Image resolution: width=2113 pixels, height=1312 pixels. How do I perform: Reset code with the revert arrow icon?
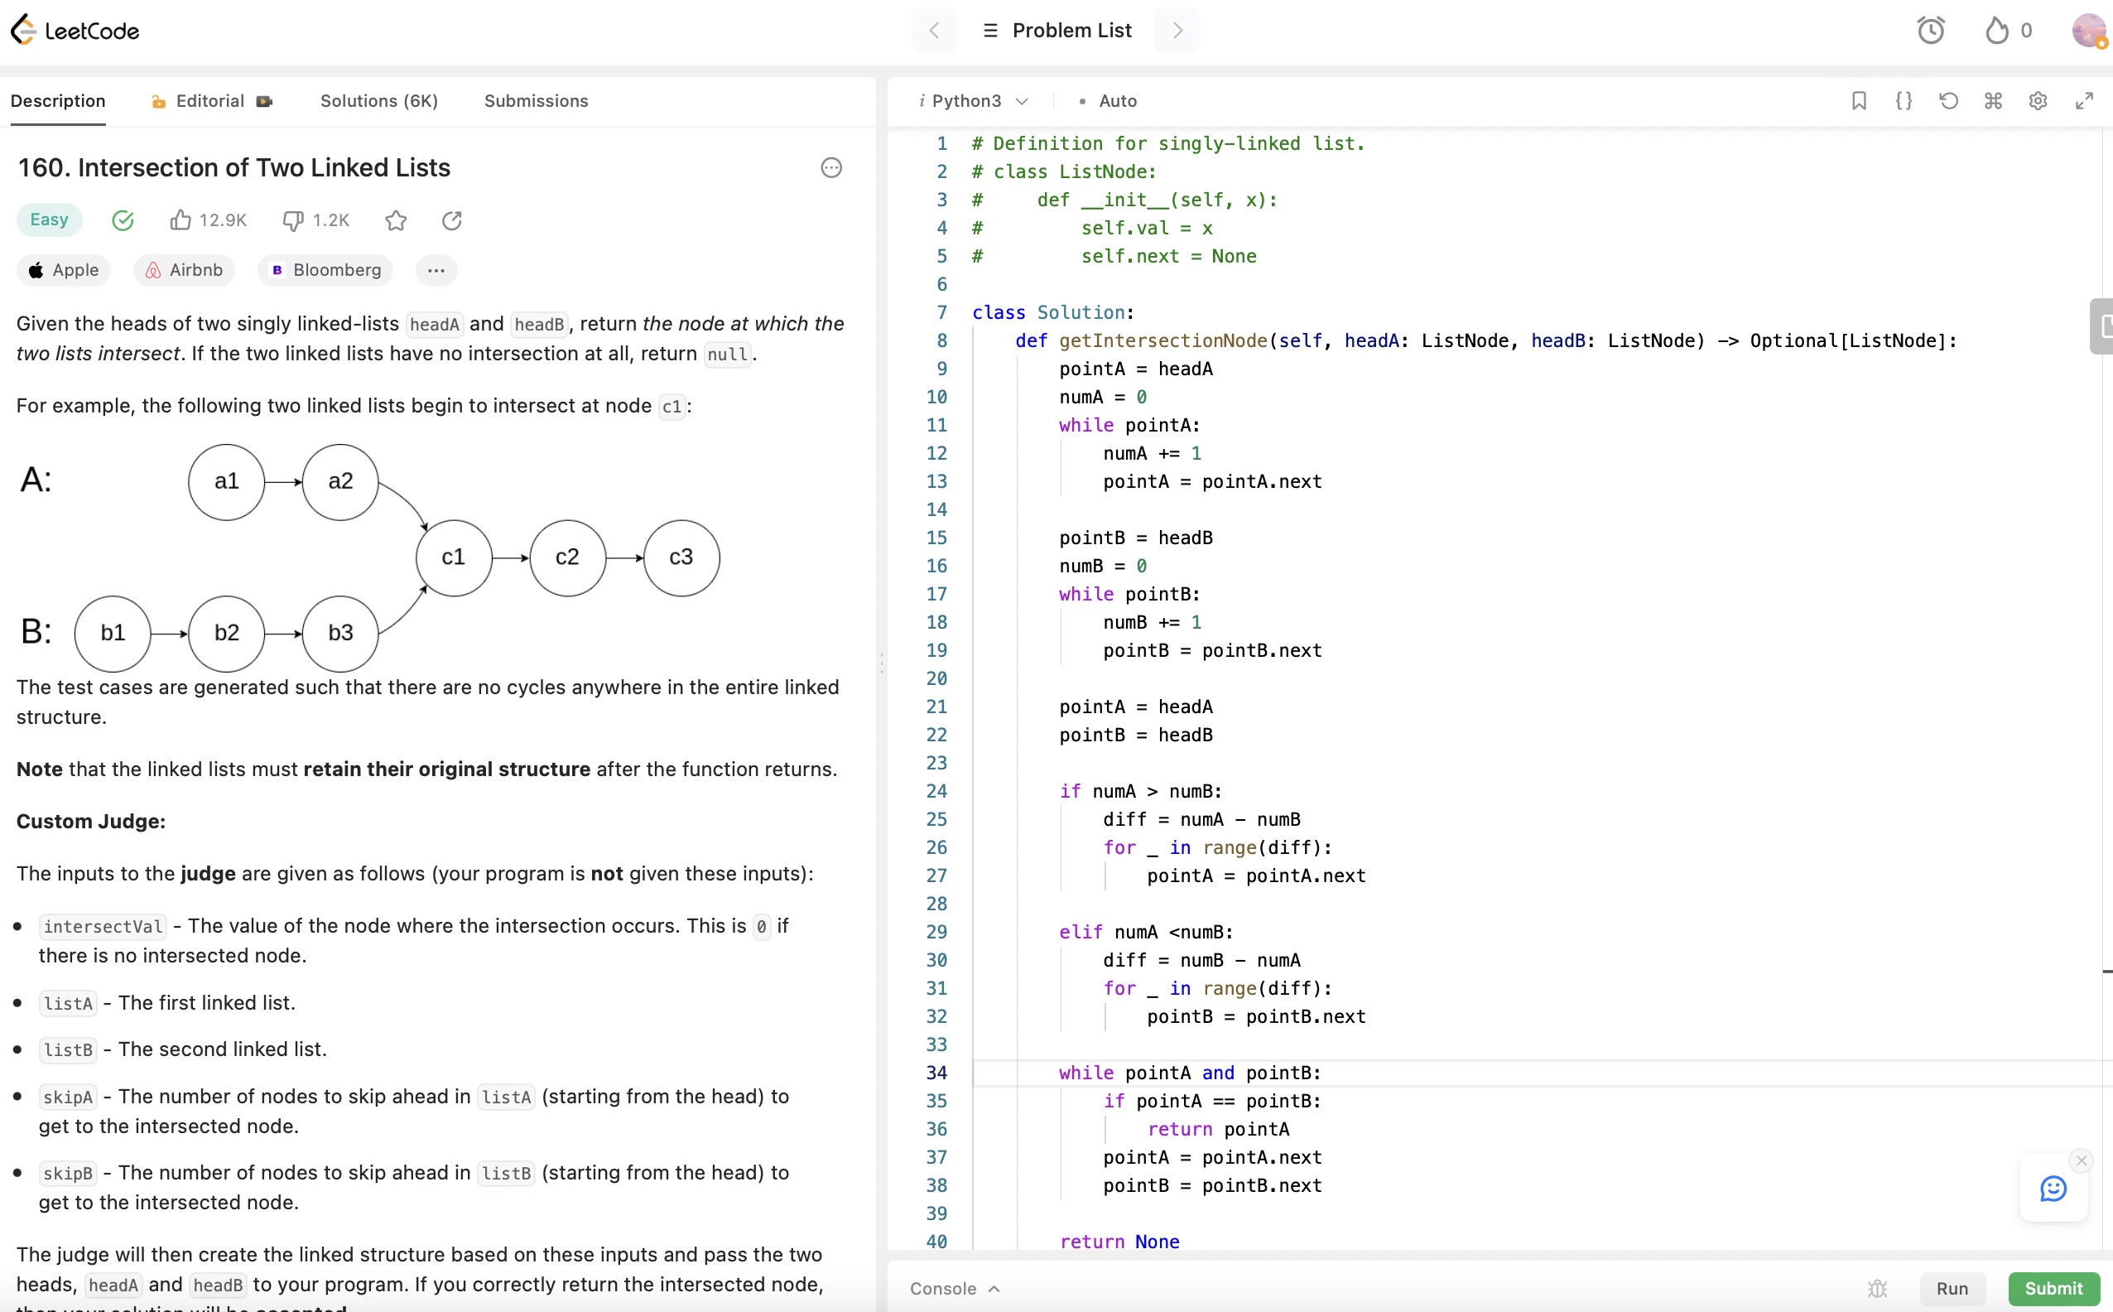[1948, 101]
